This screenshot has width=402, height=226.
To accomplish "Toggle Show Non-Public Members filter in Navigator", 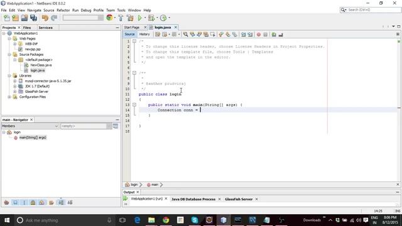I will (33, 202).
